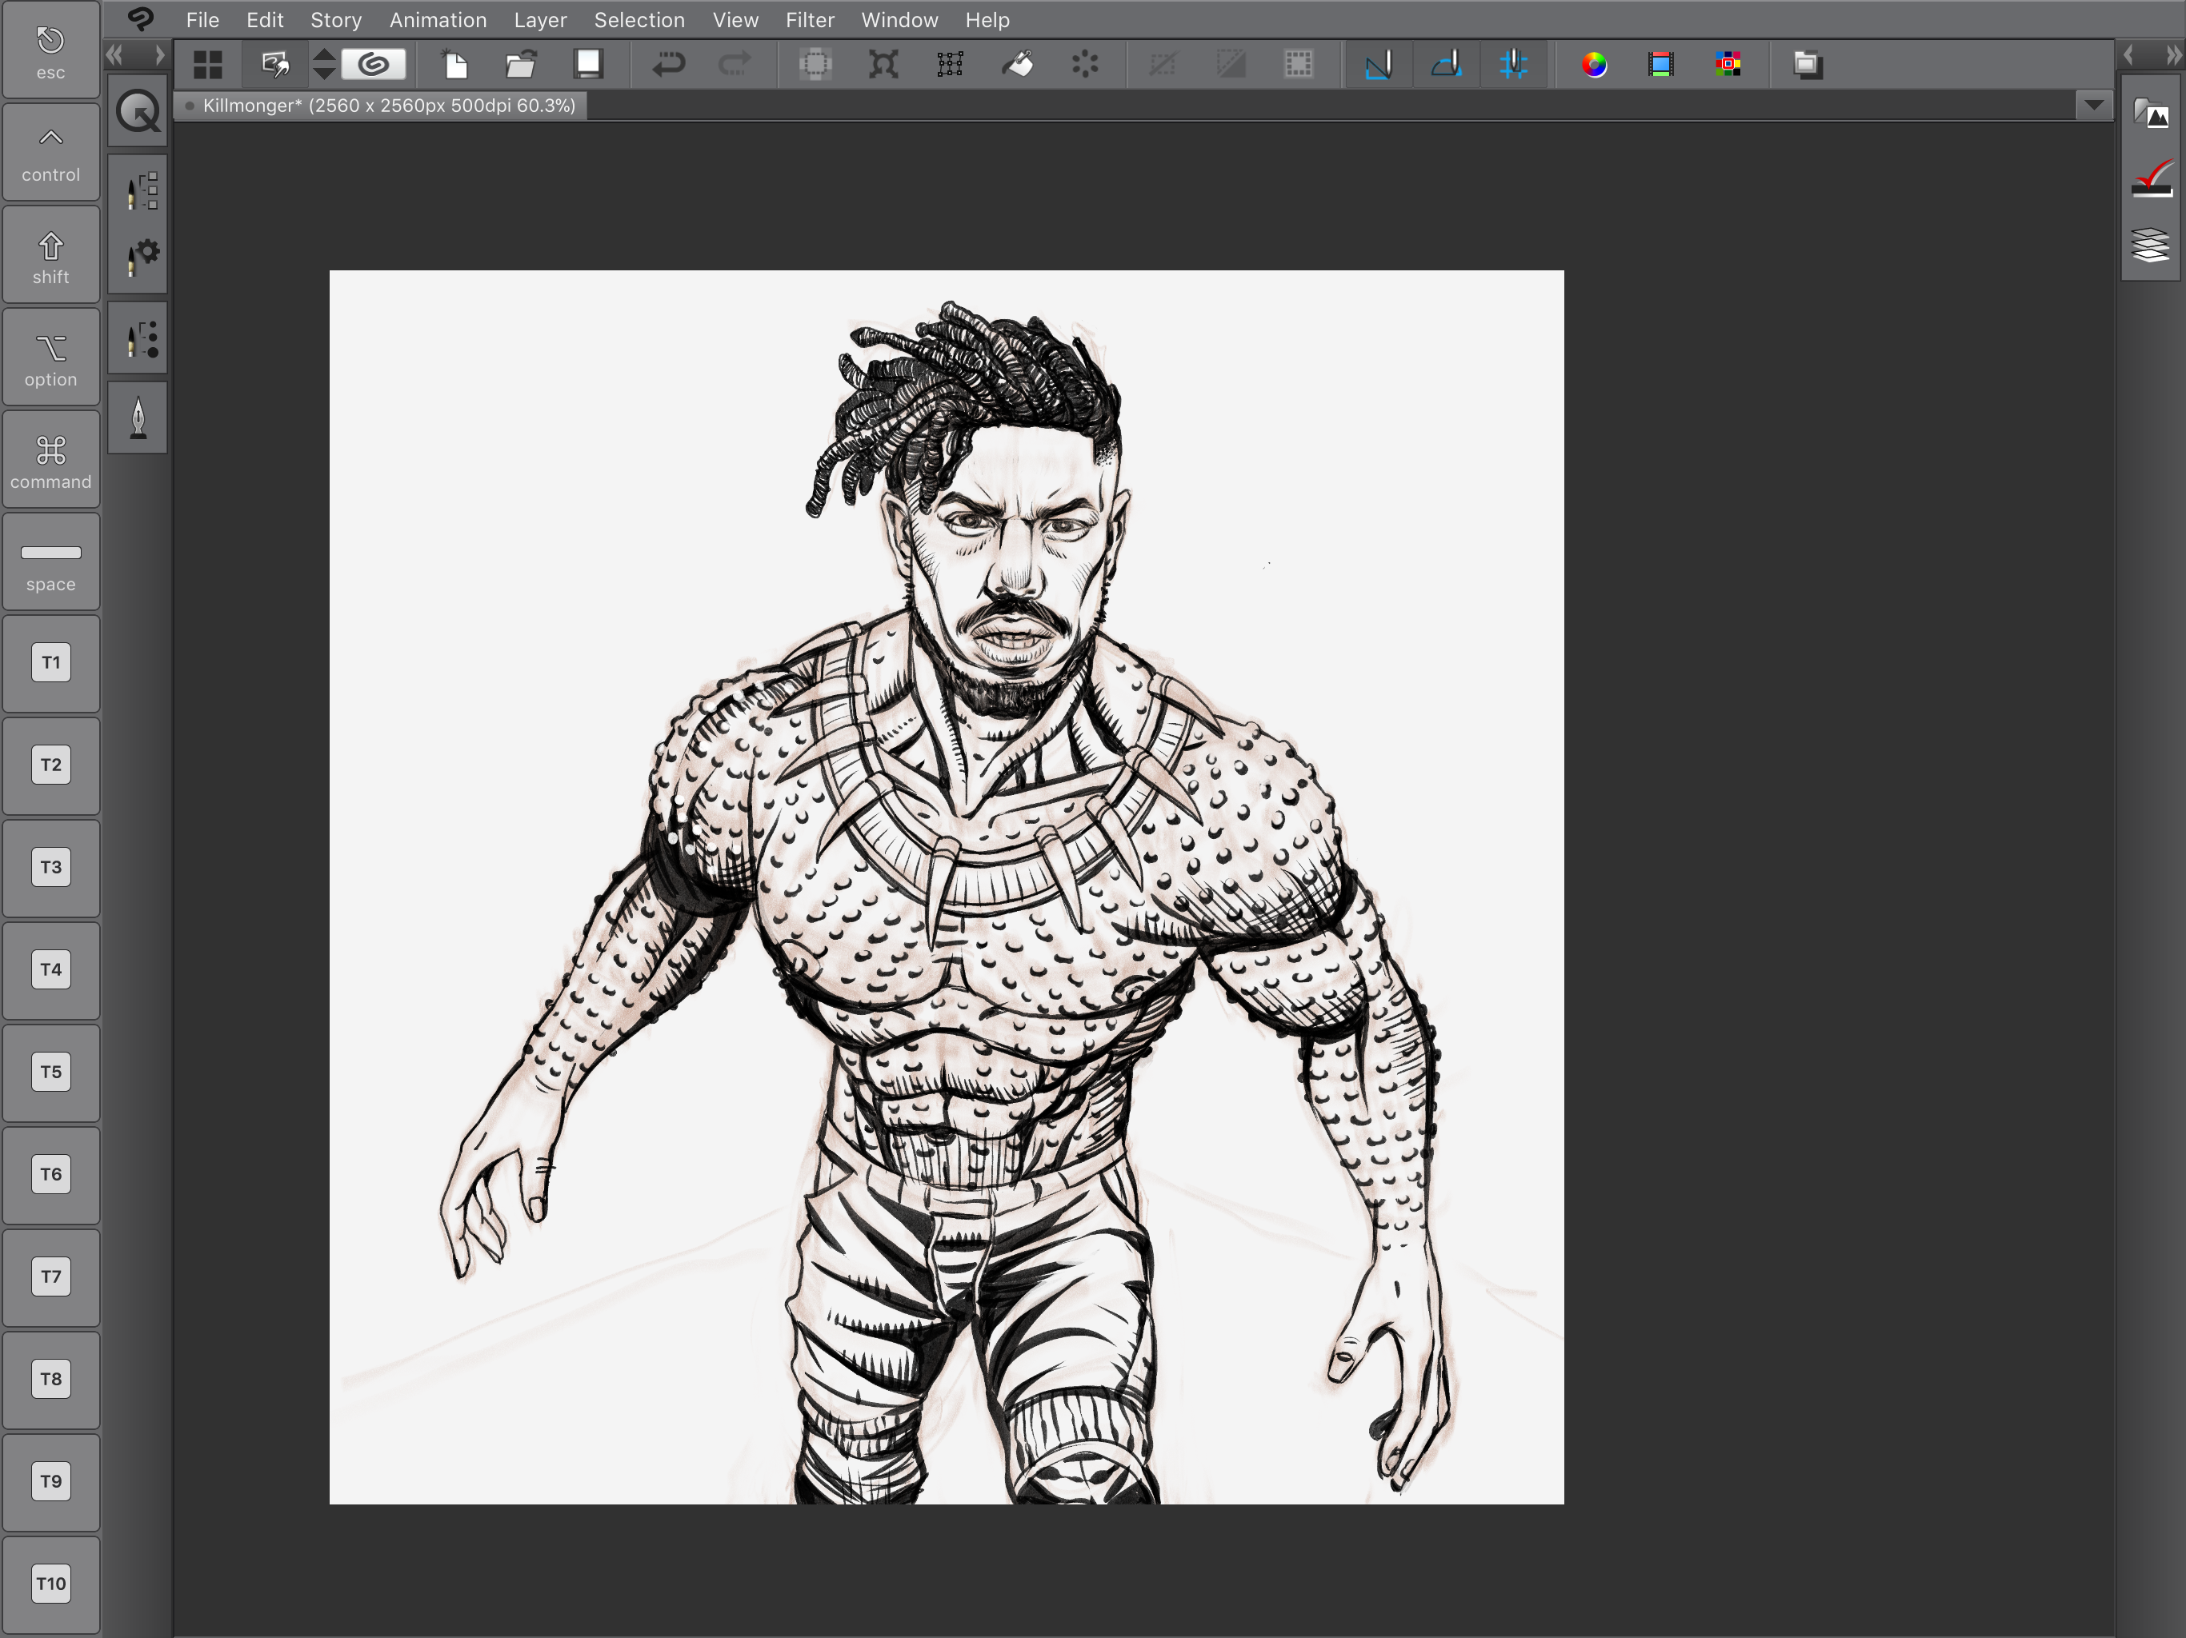Undo the last action
Viewport: 2186px width, 1638px height.
tap(668, 66)
